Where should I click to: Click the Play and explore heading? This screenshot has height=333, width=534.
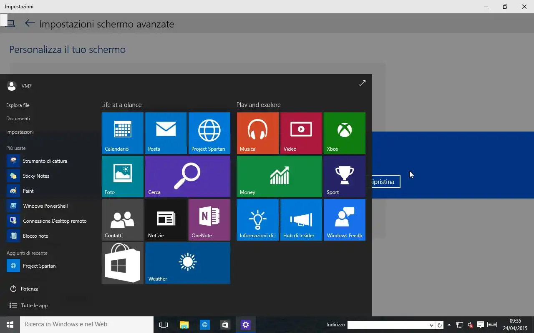tap(258, 105)
